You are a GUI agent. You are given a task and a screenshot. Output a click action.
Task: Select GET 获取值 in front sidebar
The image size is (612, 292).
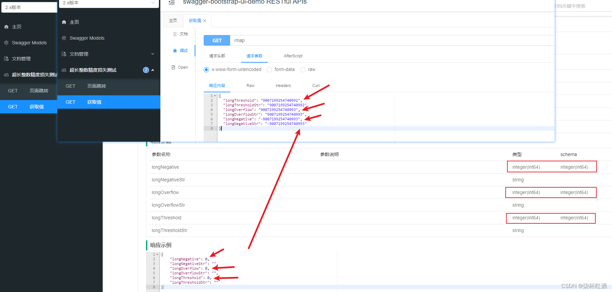[109, 102]
